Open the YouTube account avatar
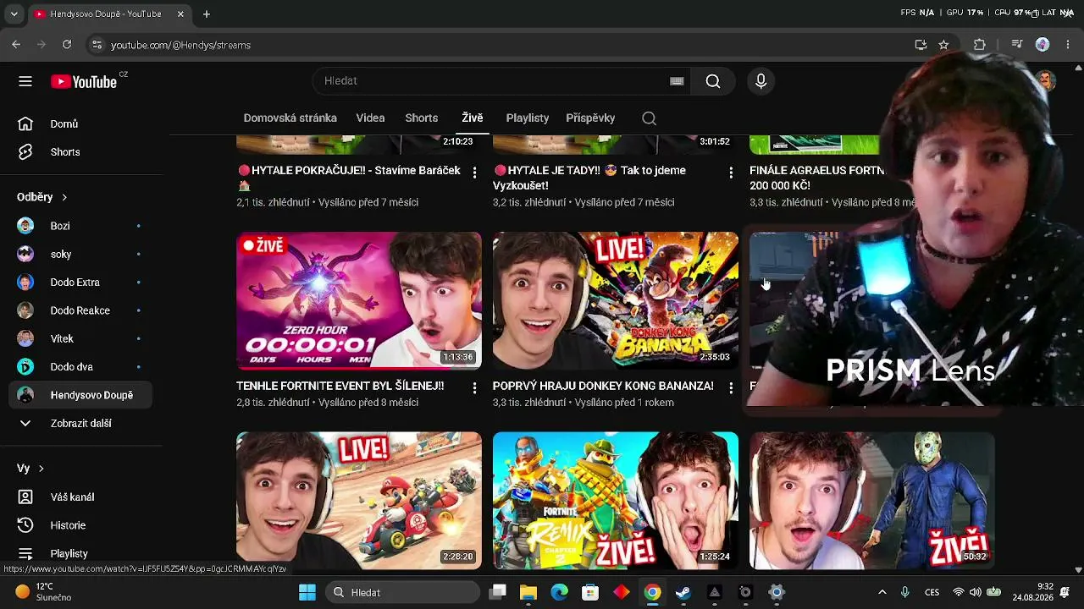Viewport: 1084px width, 609px height. click(1045, 81)
